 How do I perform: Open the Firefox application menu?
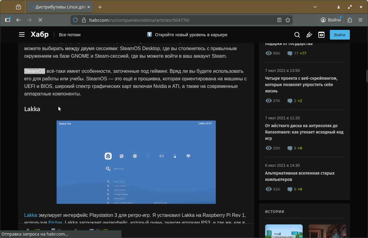(x=360, y=20)
